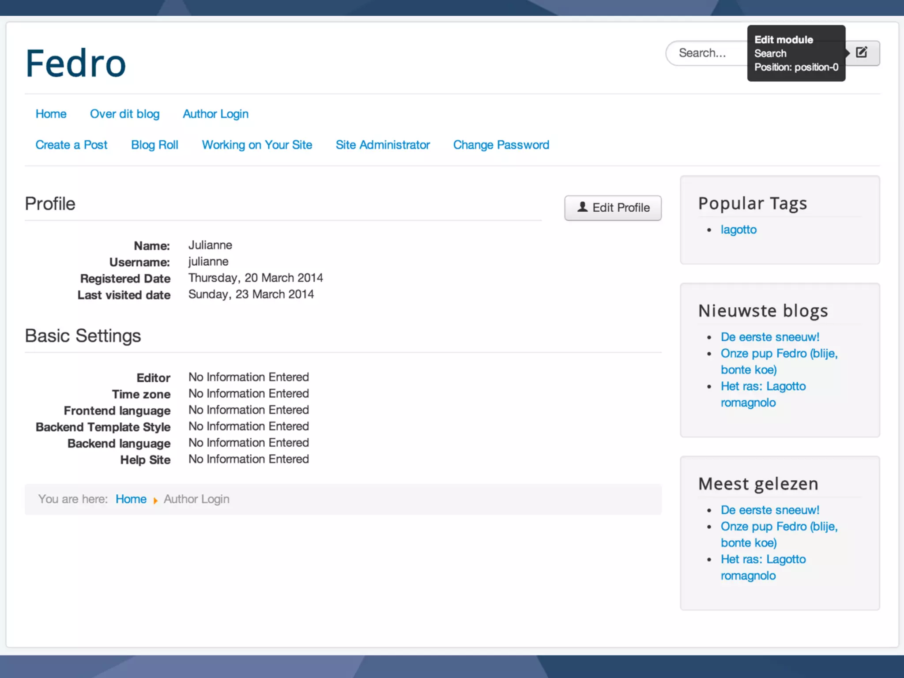Open the Over dit blog menu item
The image size is (904, 678).
coord(124,114)
